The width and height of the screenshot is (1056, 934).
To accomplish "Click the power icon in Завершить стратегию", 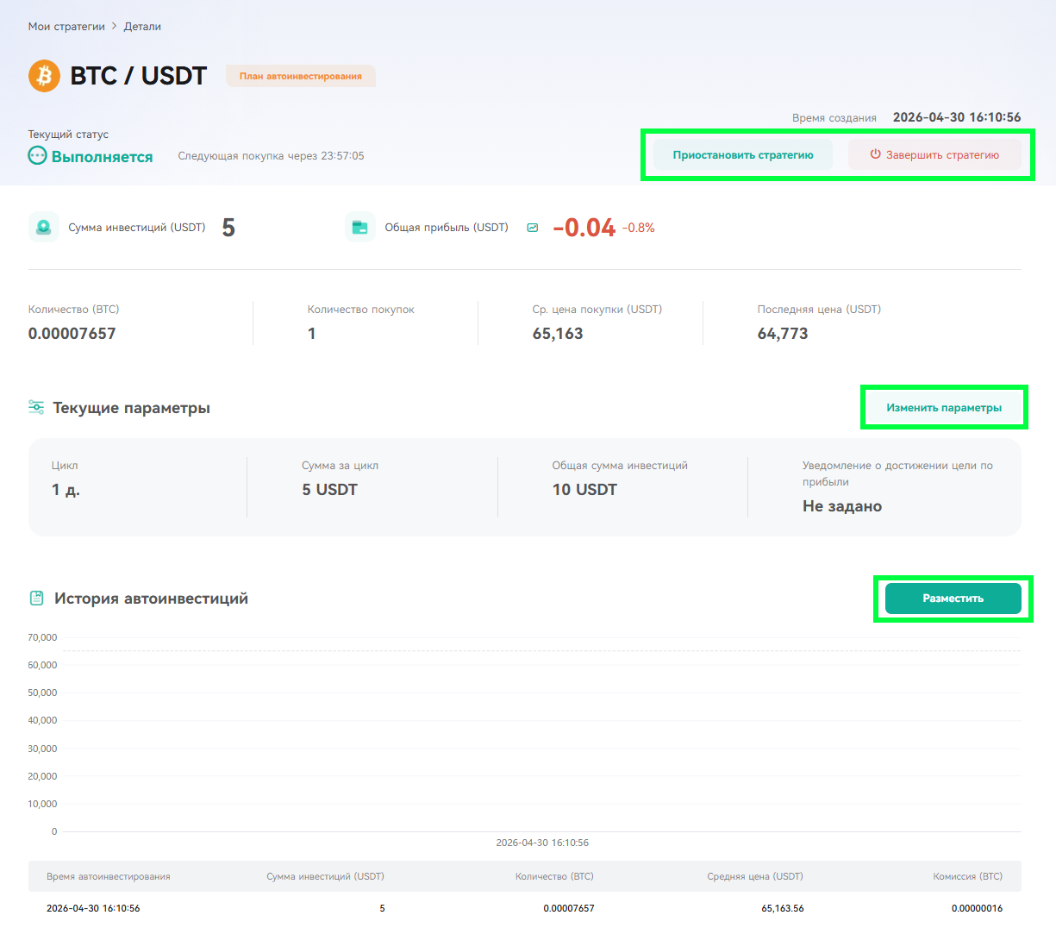I will pos(875,154).
